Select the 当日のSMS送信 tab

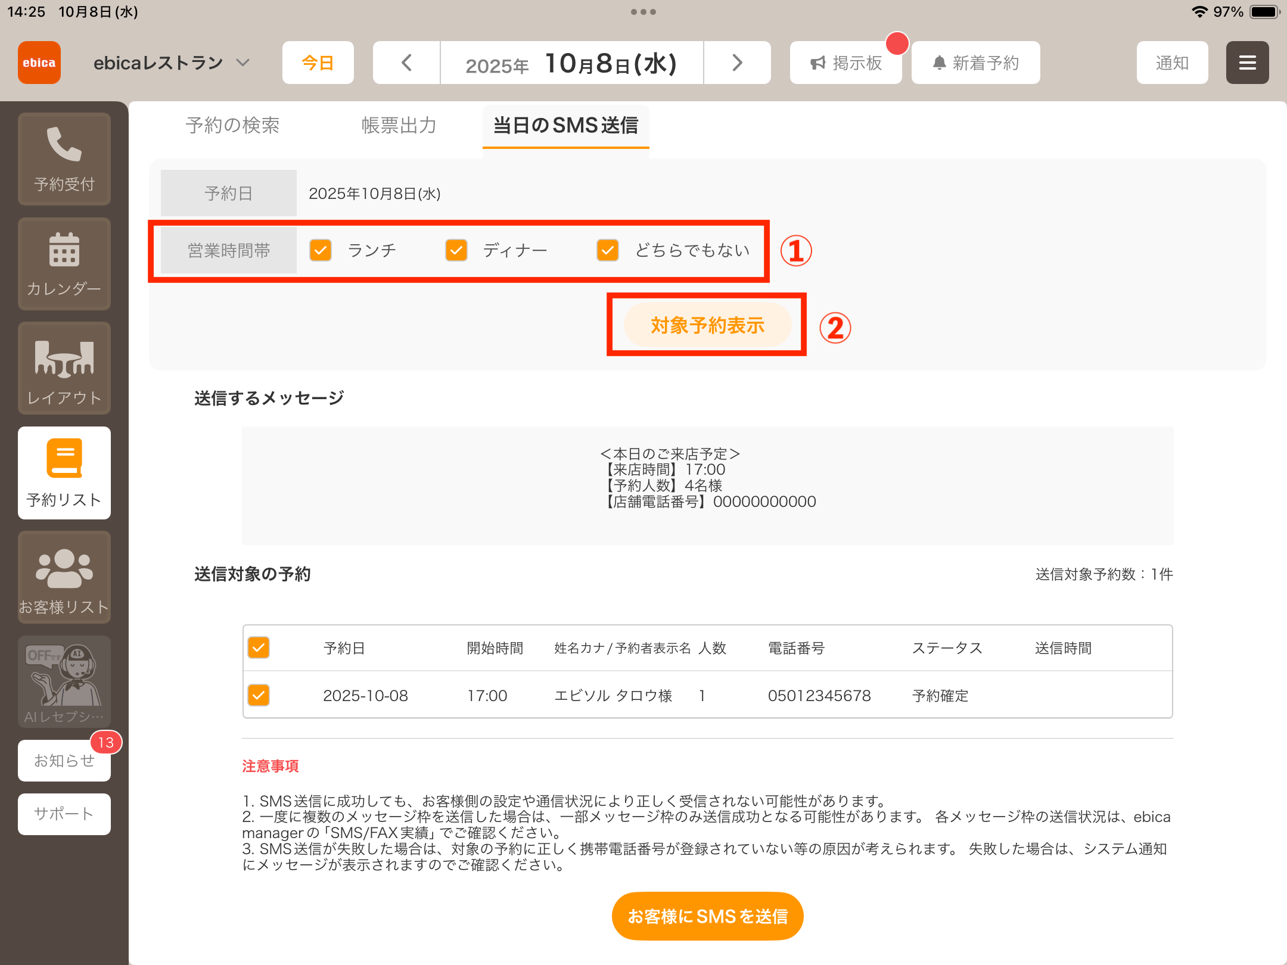pos(566,126)
